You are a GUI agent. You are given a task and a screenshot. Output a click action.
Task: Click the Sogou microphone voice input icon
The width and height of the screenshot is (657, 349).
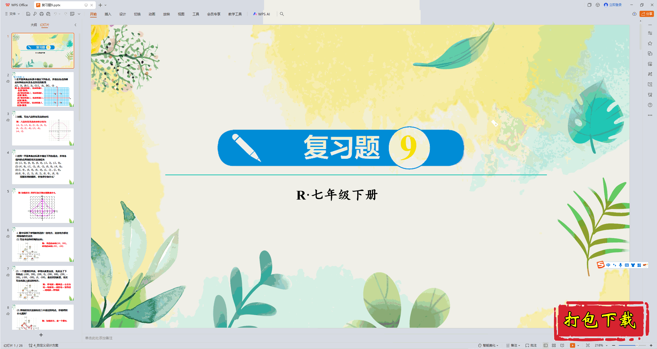[x=621, y=265]
